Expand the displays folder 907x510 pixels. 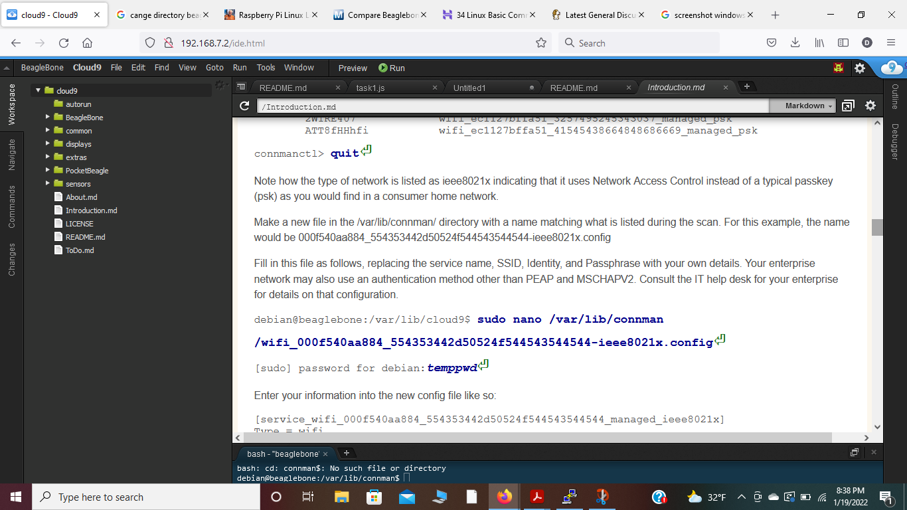pyautogui.click(x=48, y=143)
